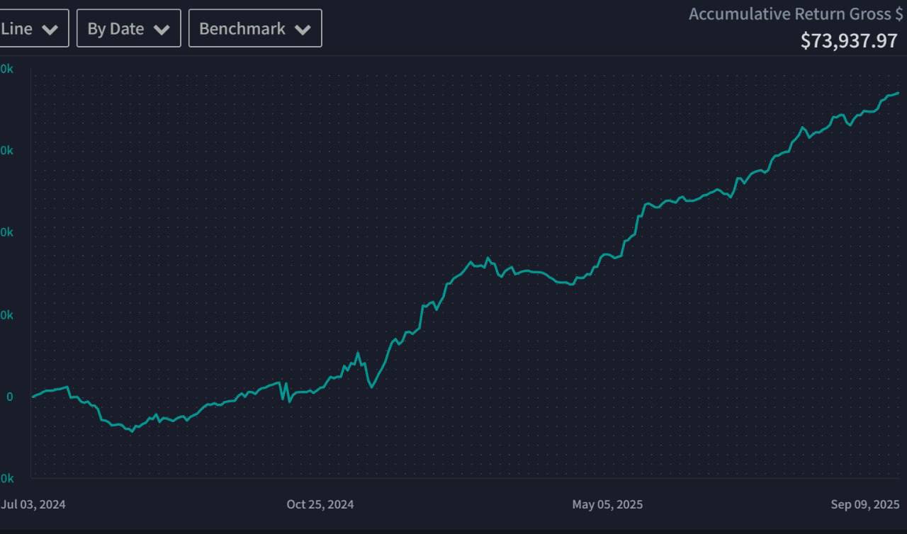Click the chevron arrow beside By Date
This screenshot has width=907, height=534.
tap(162, 30)
